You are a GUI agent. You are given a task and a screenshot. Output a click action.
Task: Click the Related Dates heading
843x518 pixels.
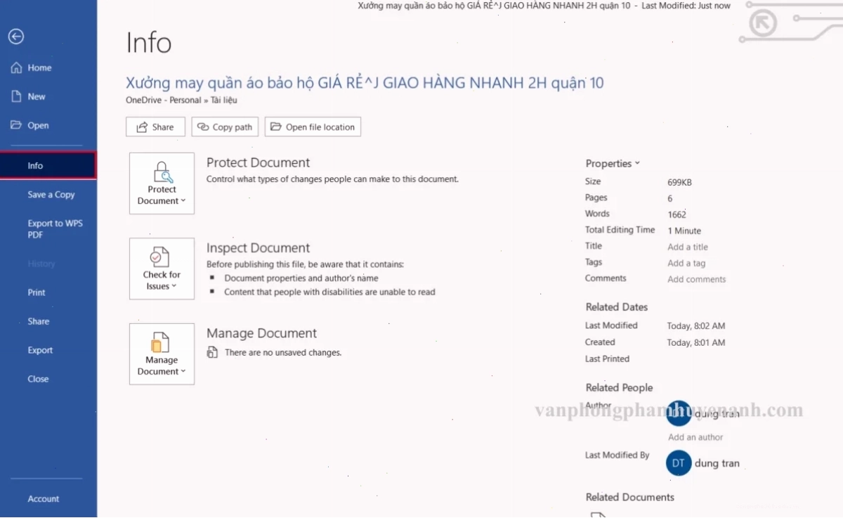pyautogui.click(x=617, y=307)
